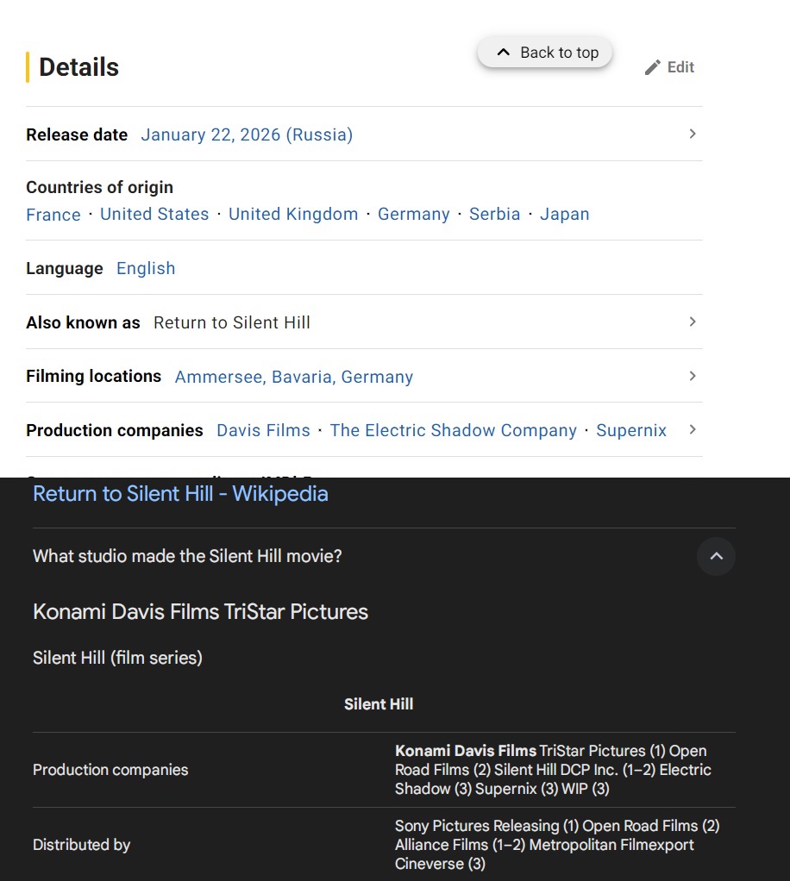The height and width of the screenshot is (881, 790).
Task: Click the Back to top button
Action: click(x=545, y=53)
